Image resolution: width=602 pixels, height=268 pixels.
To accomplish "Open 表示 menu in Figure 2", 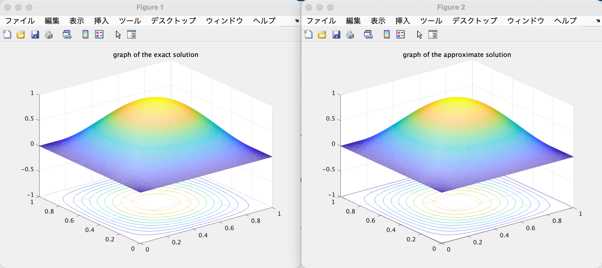I will pyautogui.click(x=378, y=21).
